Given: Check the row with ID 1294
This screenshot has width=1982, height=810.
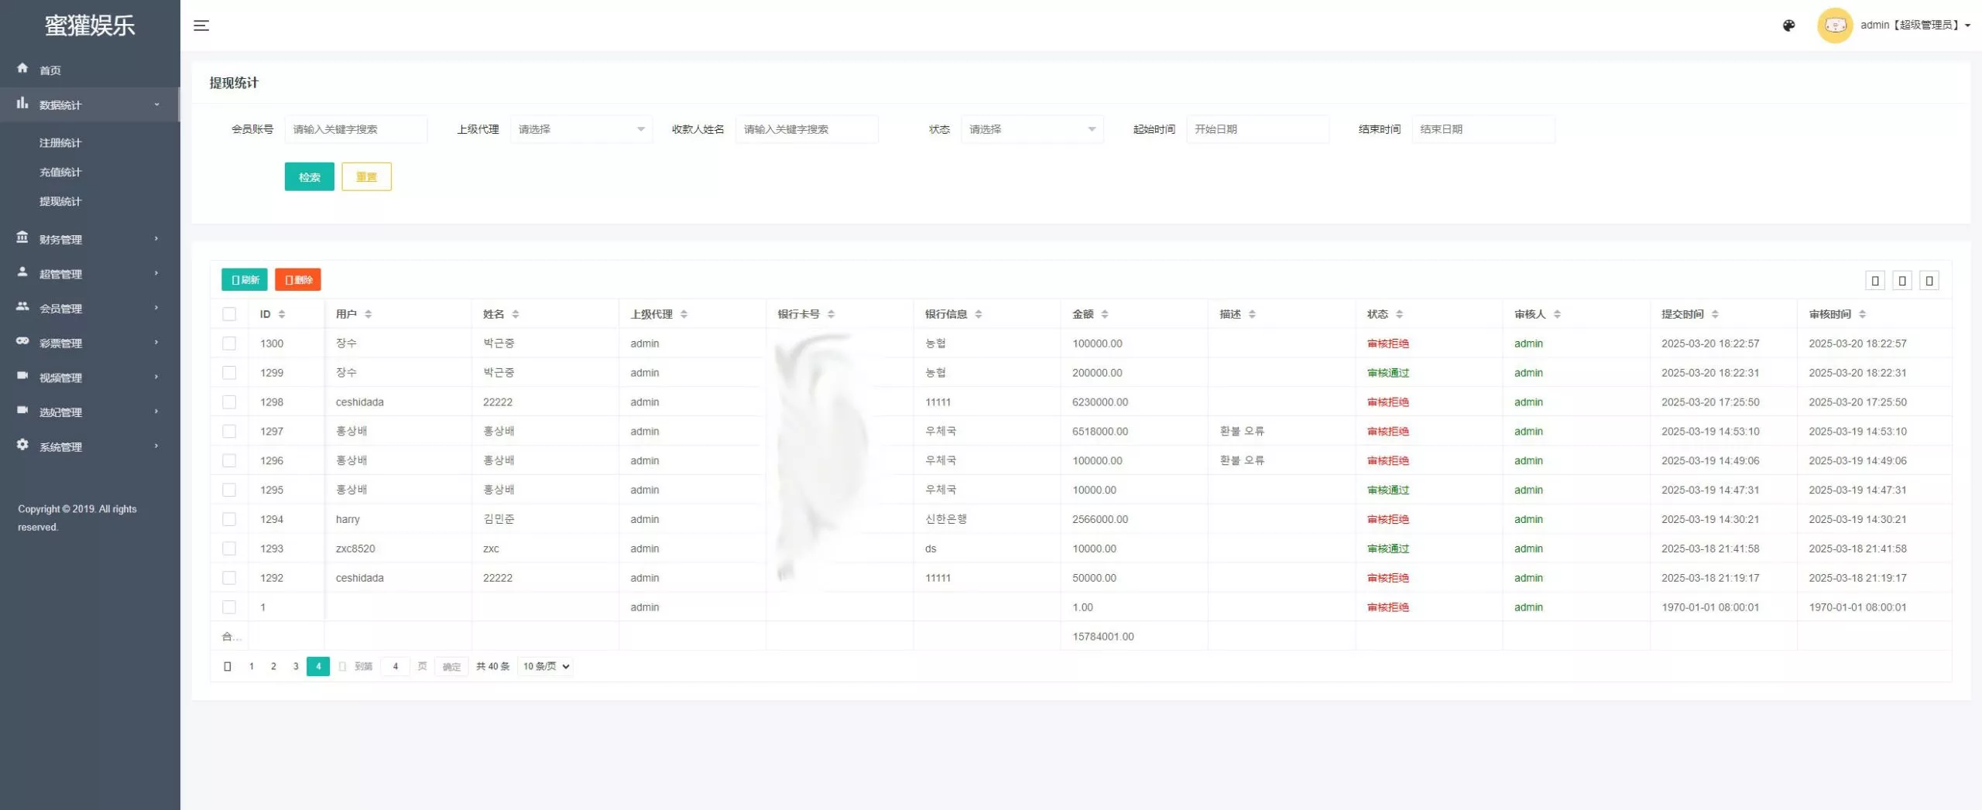Looking at the screenshot, I should [229, 519].
